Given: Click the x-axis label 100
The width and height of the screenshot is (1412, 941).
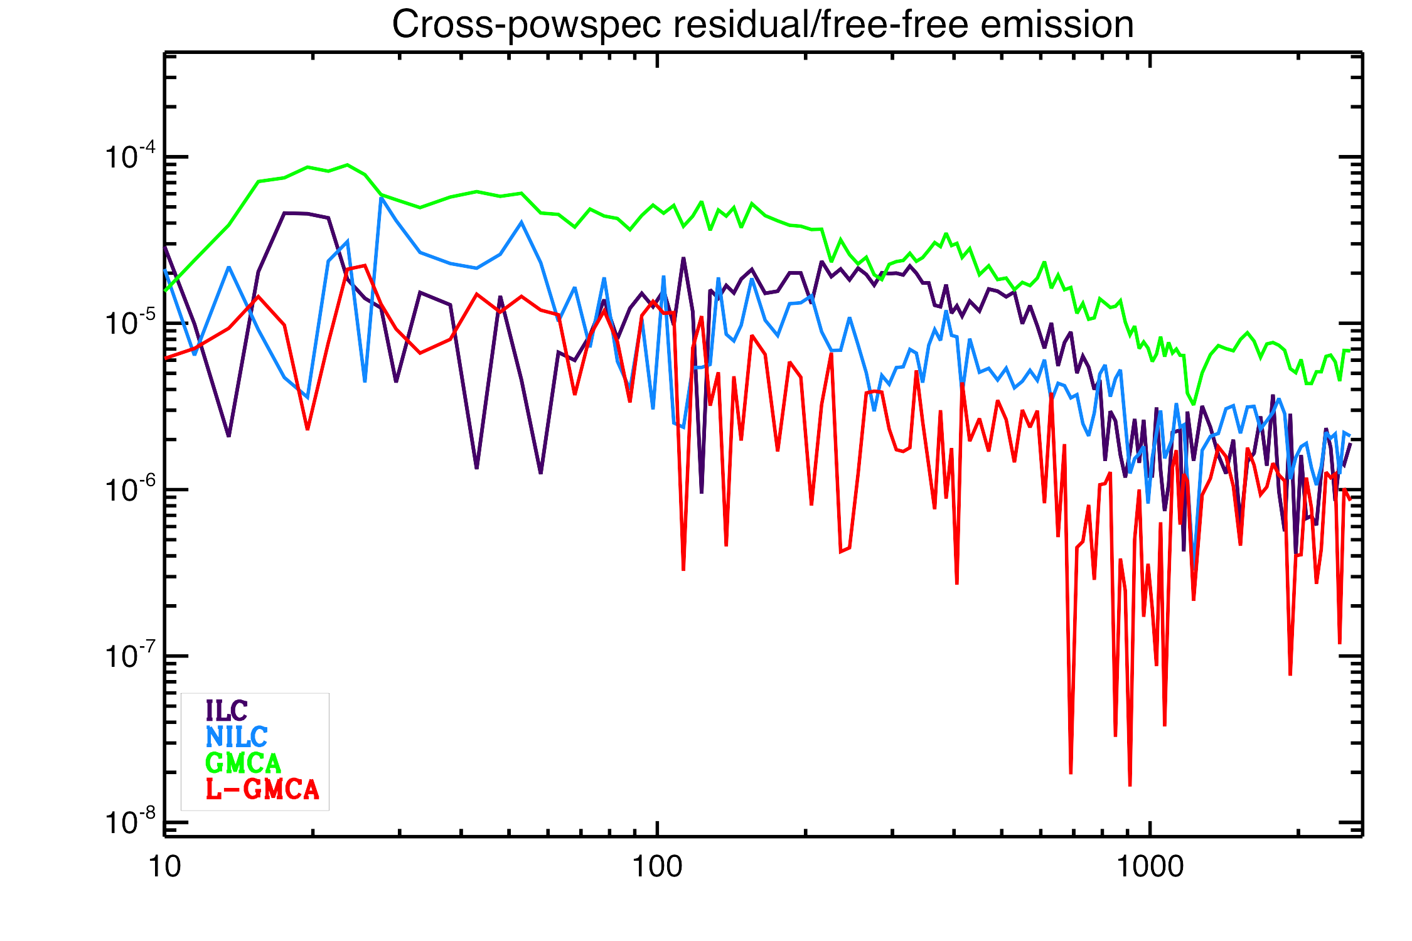Looking at the screenshot, I should tap(656, 867).
